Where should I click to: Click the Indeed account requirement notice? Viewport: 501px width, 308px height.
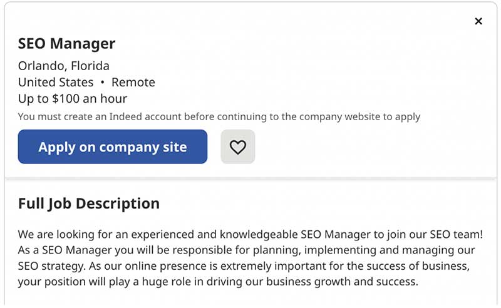coord(219,116)
